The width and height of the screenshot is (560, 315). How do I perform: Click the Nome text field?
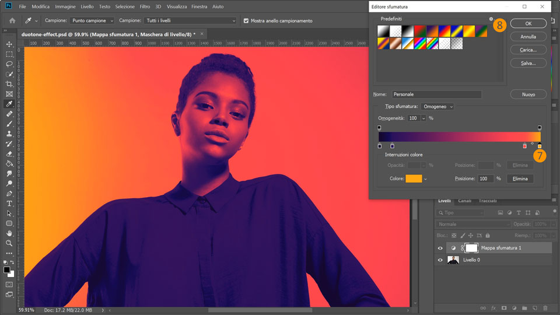coord(436,94)
